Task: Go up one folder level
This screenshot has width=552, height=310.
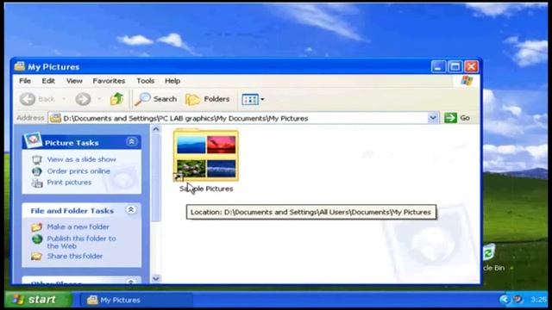Action: coord(116,99)
